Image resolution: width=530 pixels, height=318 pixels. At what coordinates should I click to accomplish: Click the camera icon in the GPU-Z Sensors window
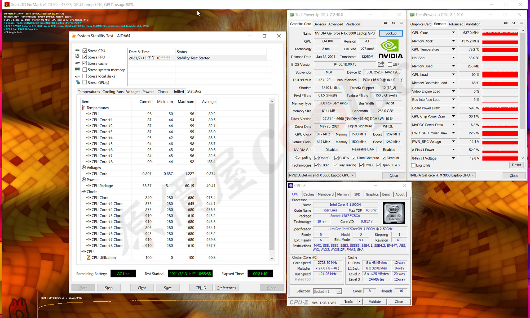(x=506, y=23)
